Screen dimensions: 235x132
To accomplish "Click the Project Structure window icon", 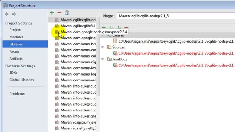I will pyautogui.click(x=6, y=5).
